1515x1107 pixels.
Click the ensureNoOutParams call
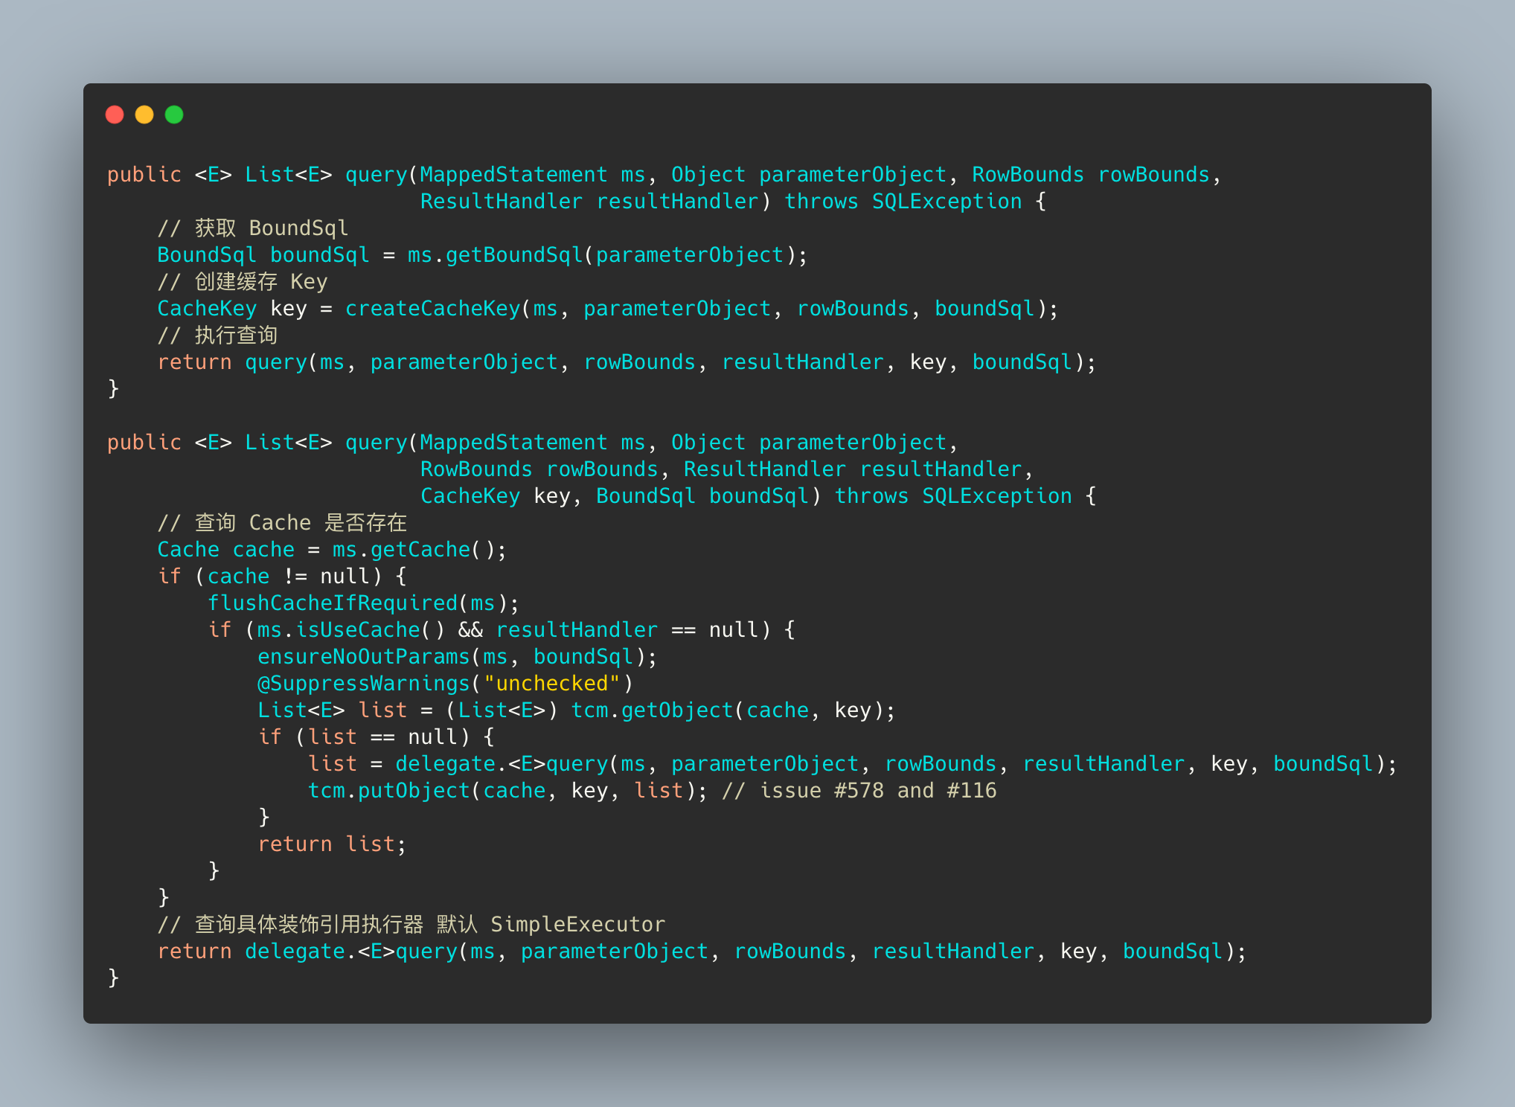(365, 656)
